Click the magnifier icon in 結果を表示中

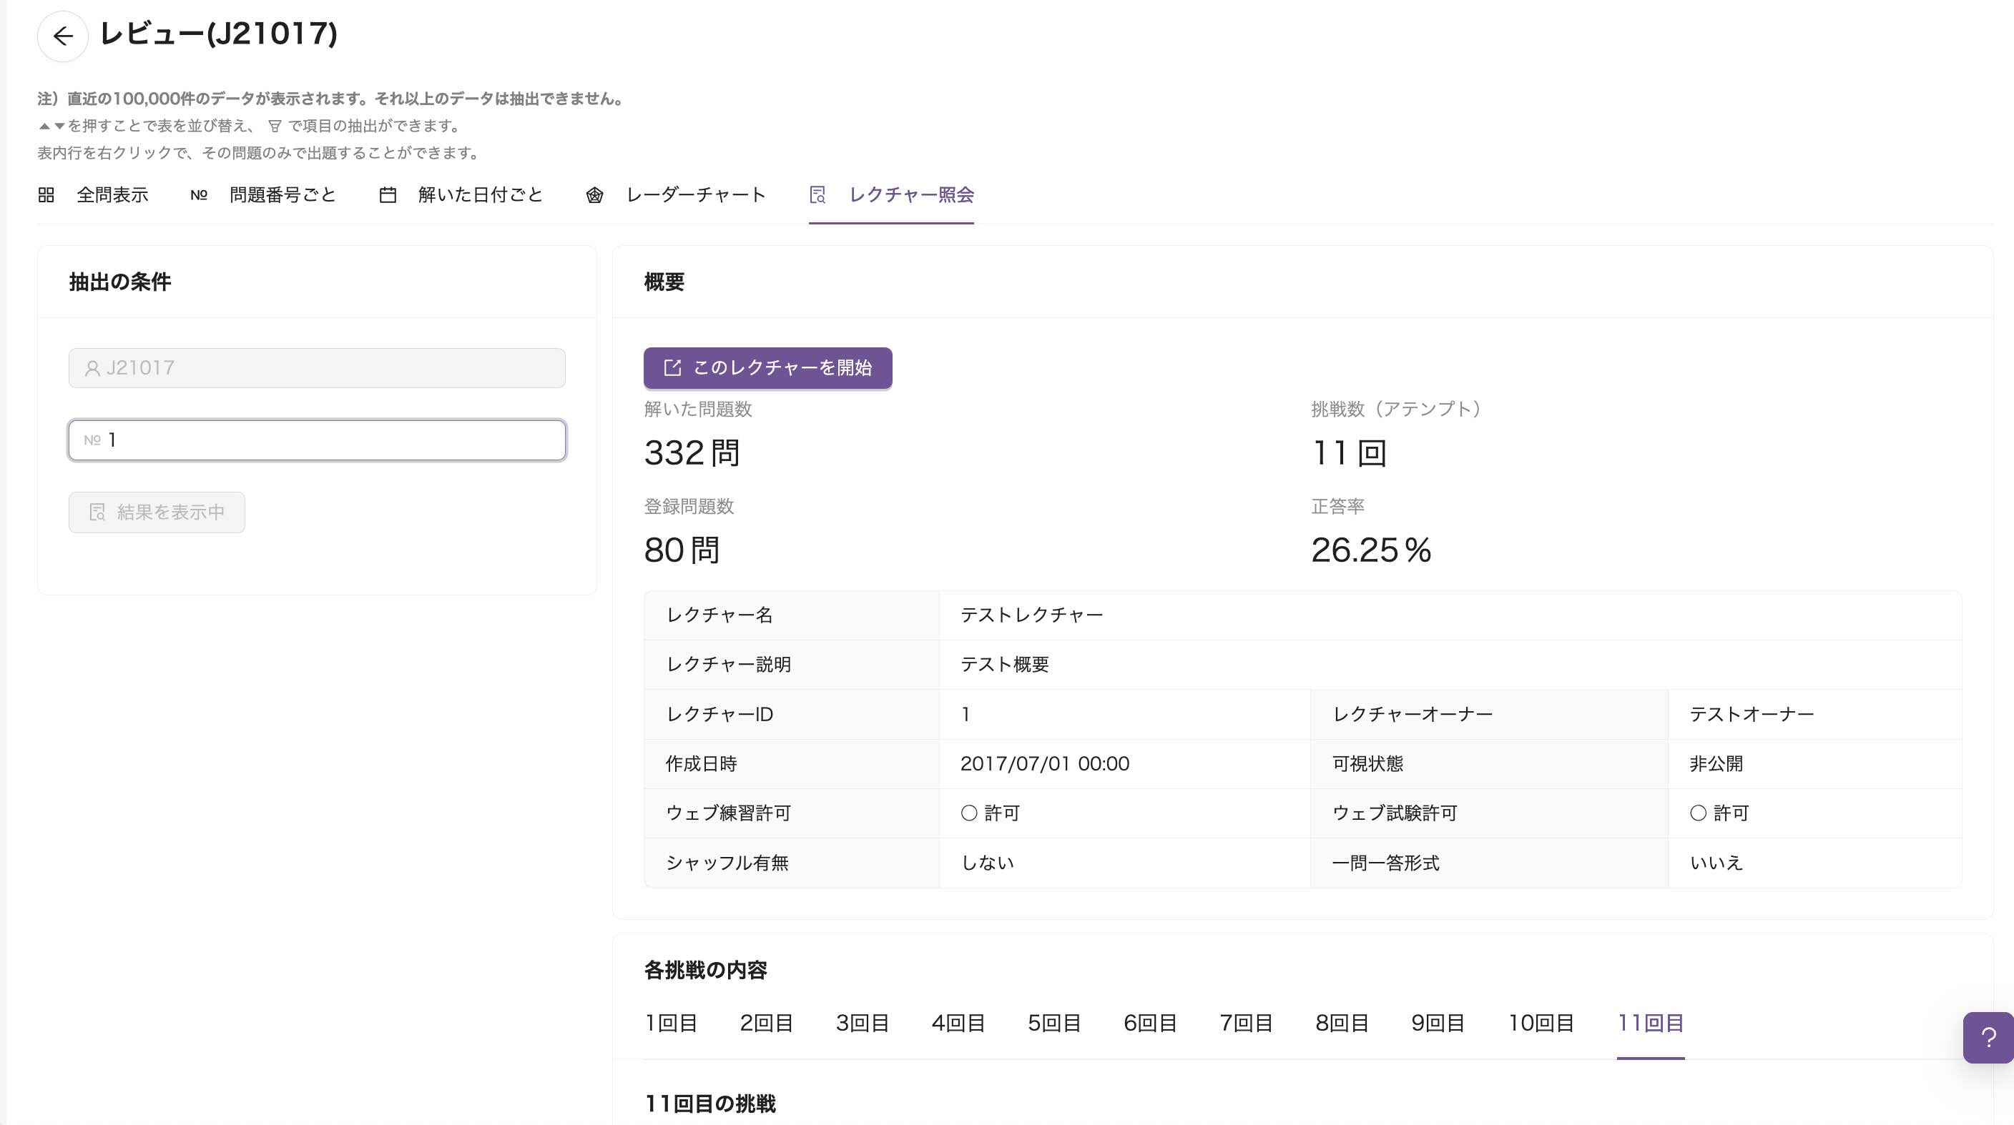pos(97,512)
